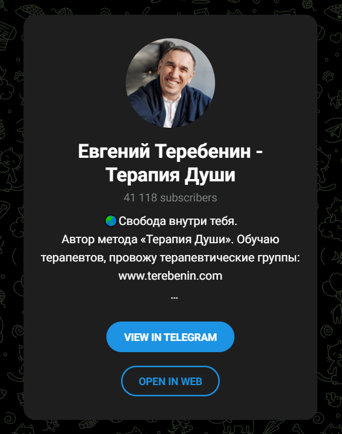This screenshot has width=342, height=434.
Task: Open the www.terebenin.com link
Action: point(170,276)
